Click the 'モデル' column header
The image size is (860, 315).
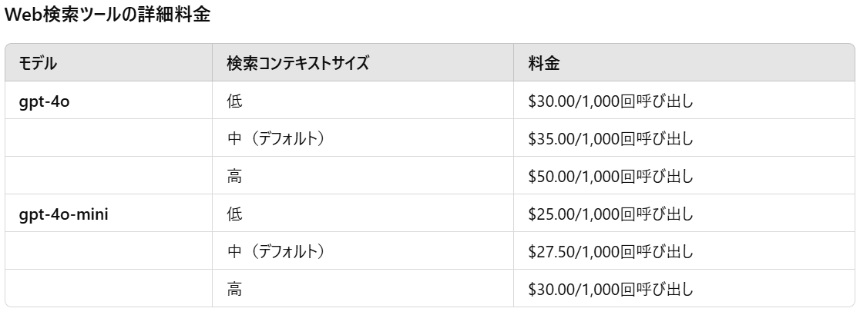tap(38, 65)
